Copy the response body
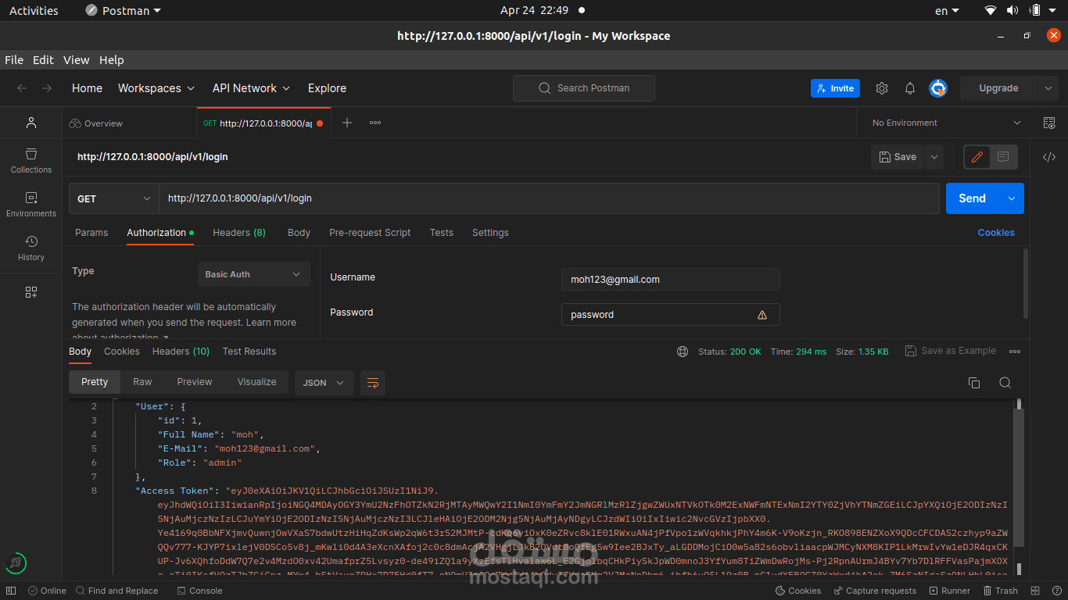This screenshot has width=1068, height=600. pos(974,383)
